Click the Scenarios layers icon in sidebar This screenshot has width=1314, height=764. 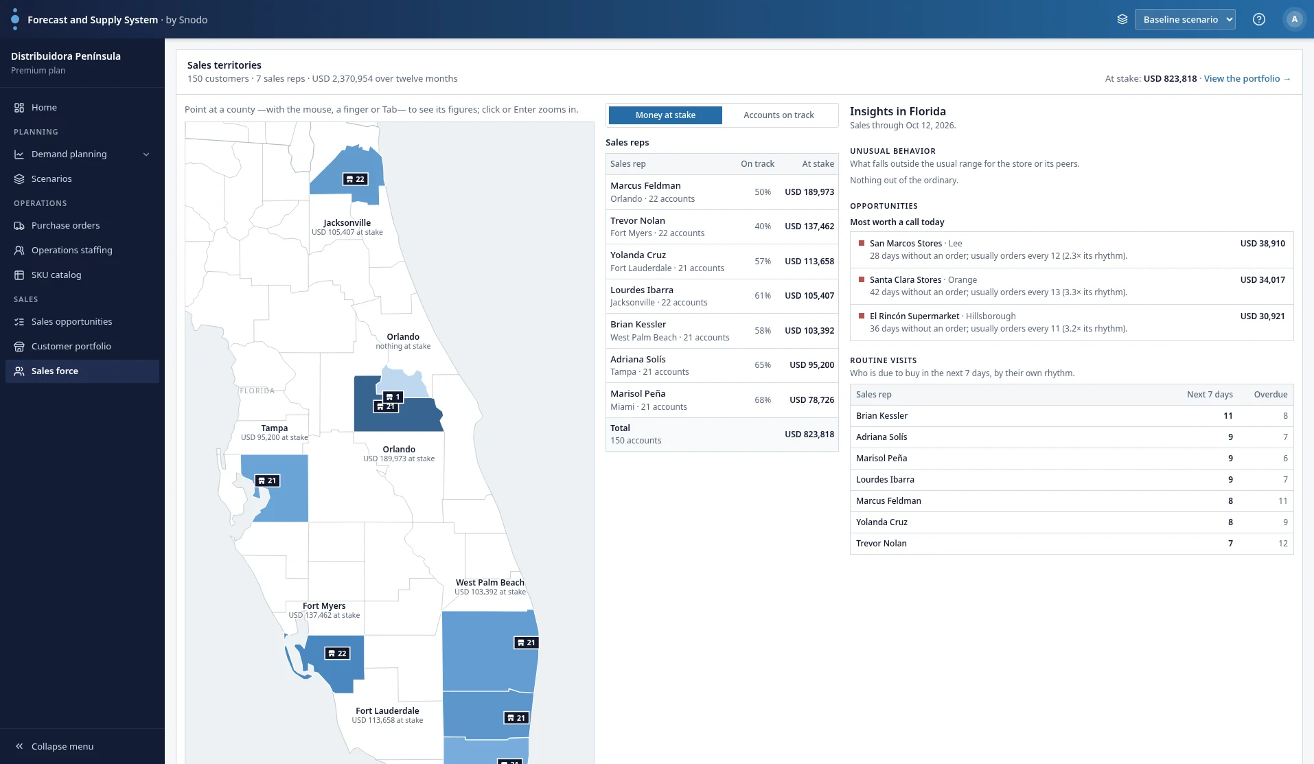pos(19,179)
